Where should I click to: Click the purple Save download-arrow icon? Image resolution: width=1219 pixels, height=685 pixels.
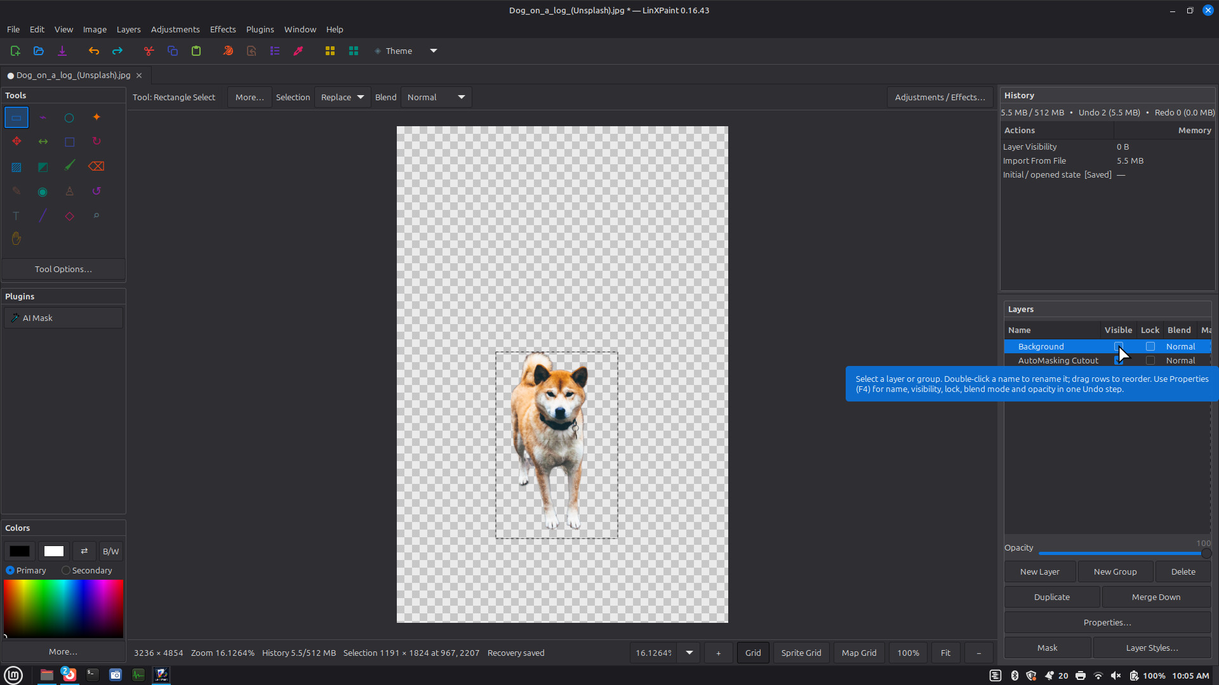[62, 51]
